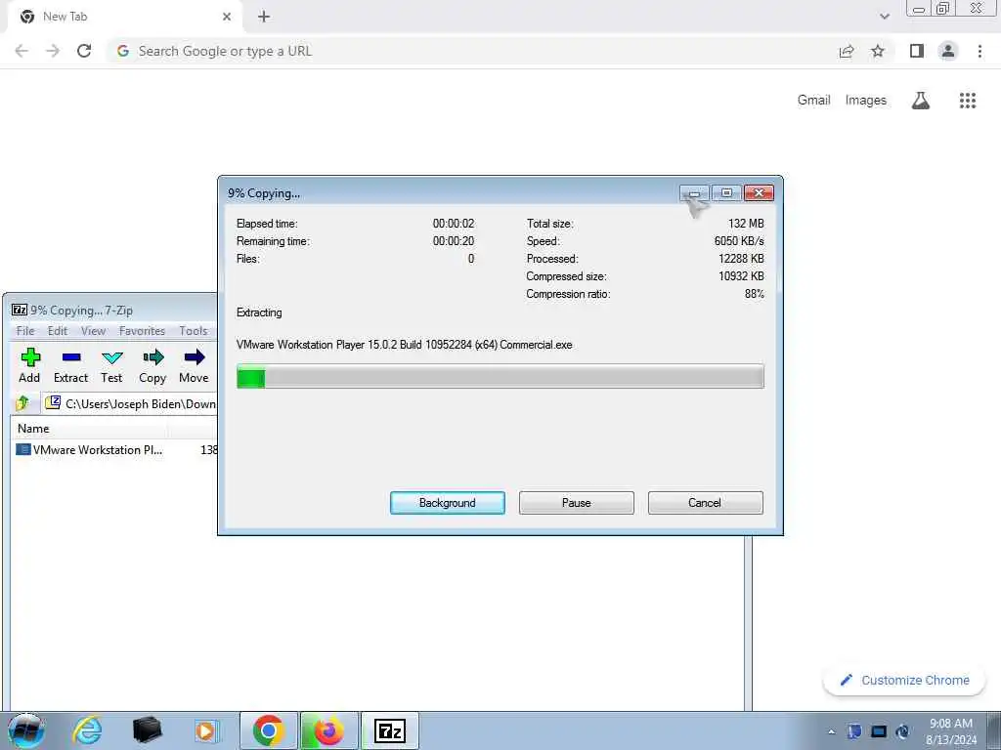
Task: Click the Extract tool in 7-Zip
Action: pyautogui.click(x=70, y=366)
